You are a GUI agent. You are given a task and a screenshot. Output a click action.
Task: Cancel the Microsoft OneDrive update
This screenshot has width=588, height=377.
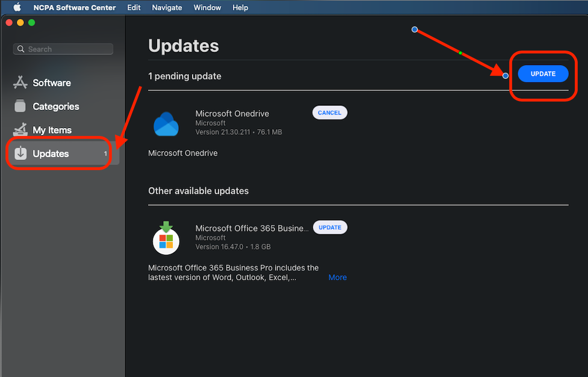click(329, 113)
